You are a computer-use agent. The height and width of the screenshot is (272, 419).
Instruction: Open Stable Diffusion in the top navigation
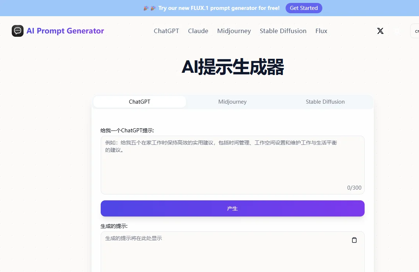(283, 31)
